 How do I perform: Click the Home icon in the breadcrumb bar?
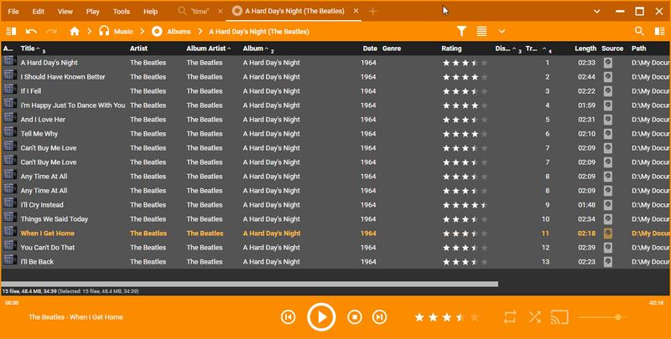75,31
